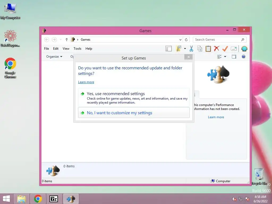Toggle the preview pane icon
The image size is (272, 204).
point(234,57)
